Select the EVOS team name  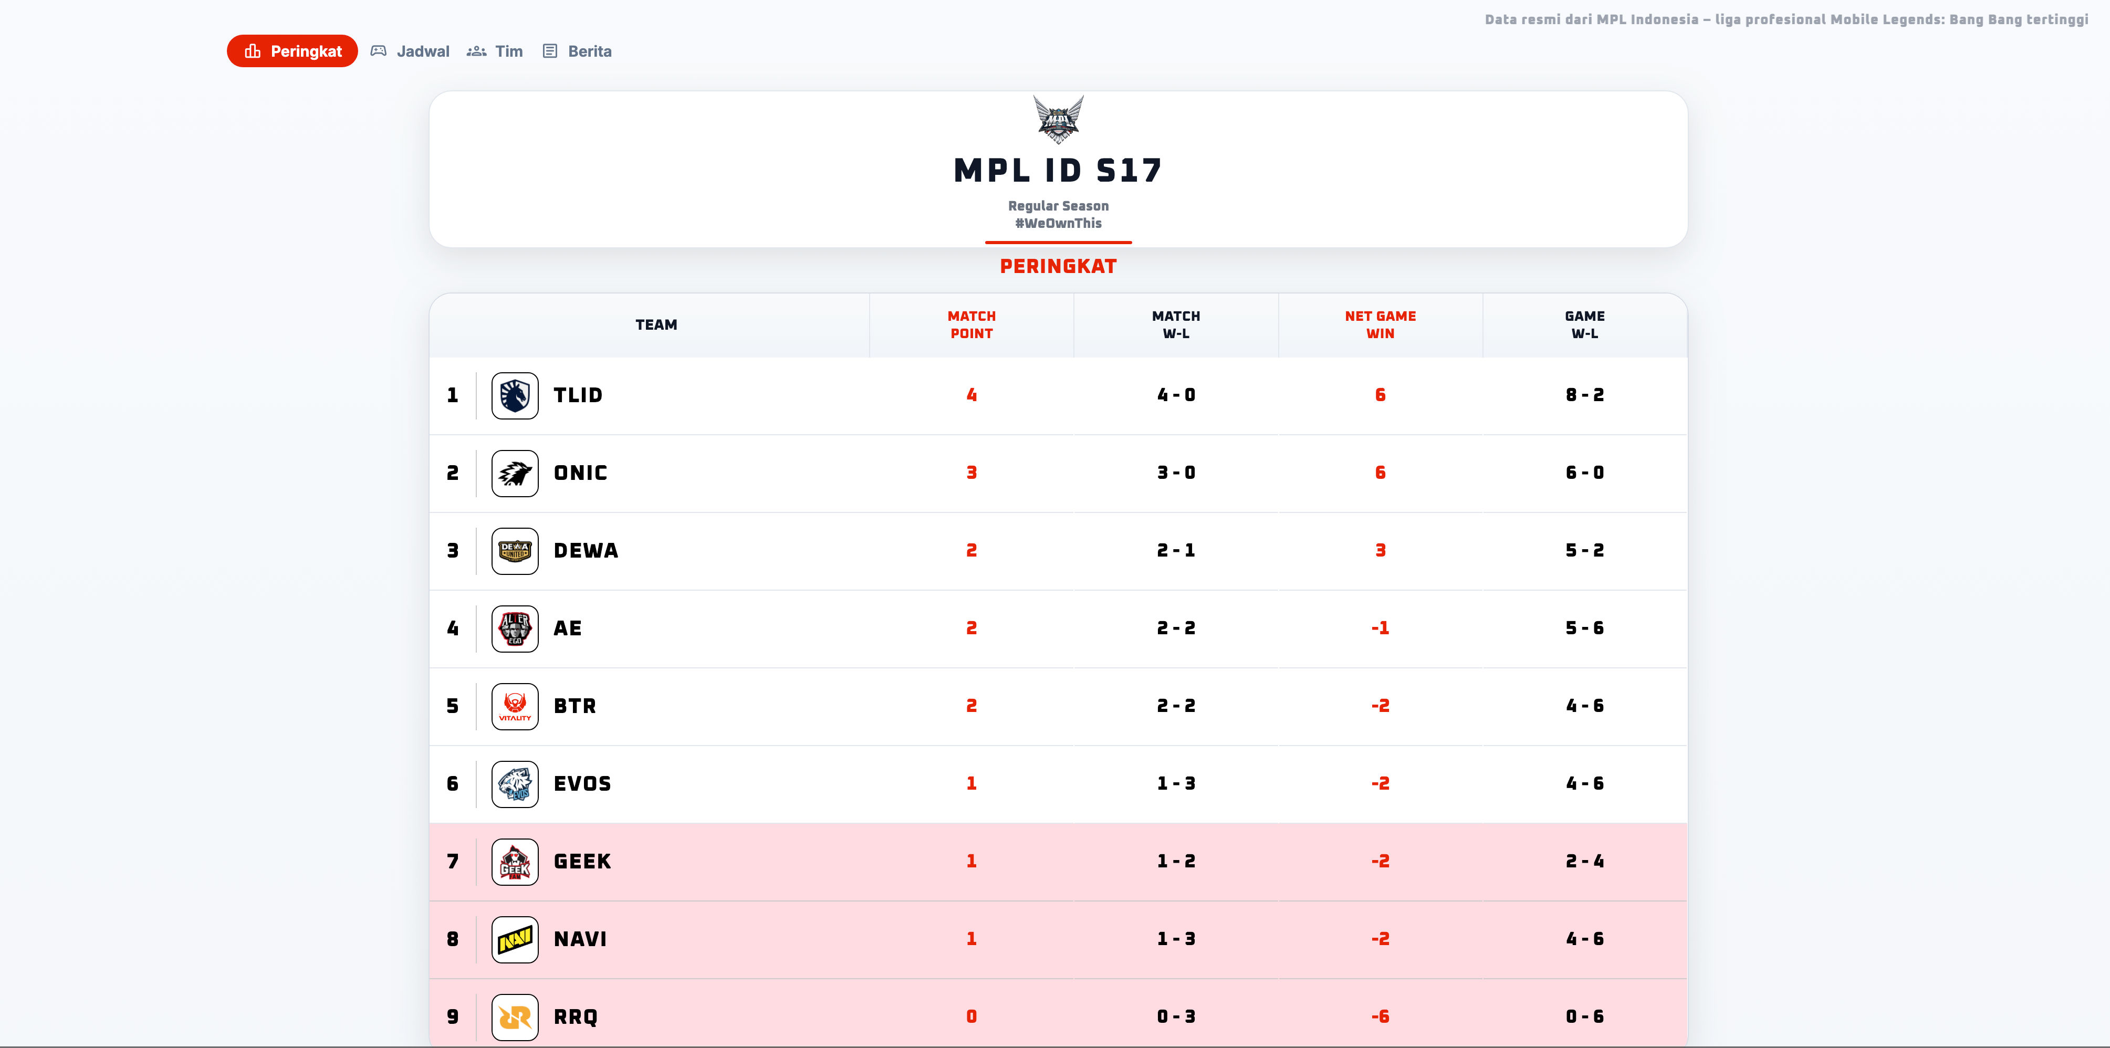pyautogui.click(x=582, y=784)
